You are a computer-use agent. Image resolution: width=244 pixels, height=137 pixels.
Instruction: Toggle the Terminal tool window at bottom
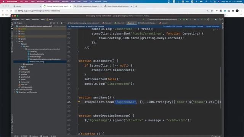click(x=44, y=136)
